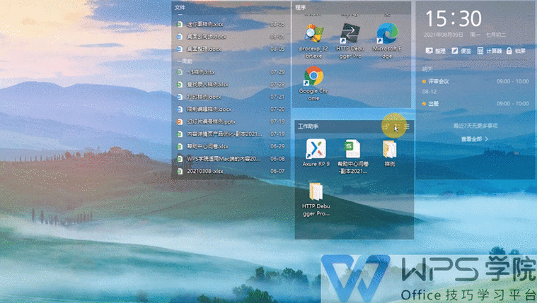This screenshot has height=303, width=537.
Task: Open 帮助中心问卷.xlsx dated 06-29
Action: (x=231, y=146)
